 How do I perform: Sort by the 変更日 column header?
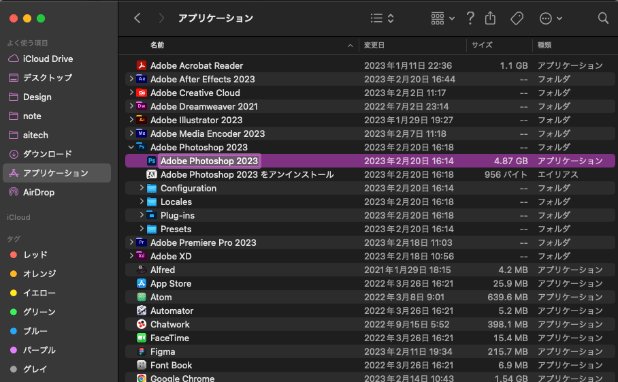coord(374,46)
